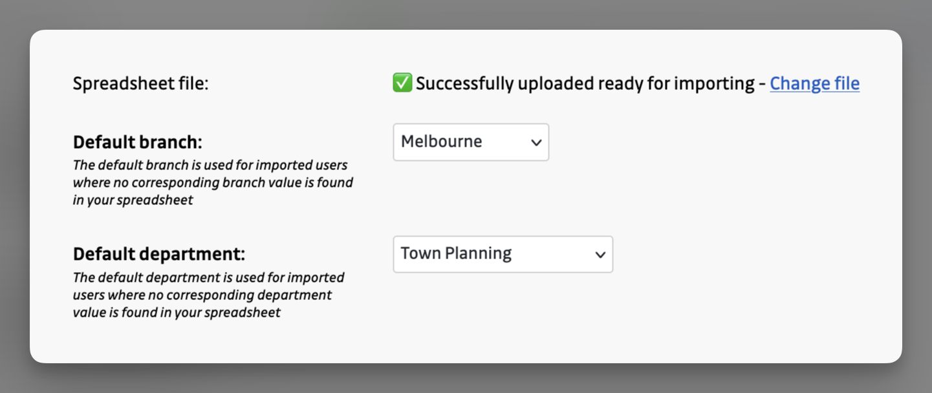The height and width of the screenshot is (393, 932).
Task: Click empty space right of Melbourne dropdown
Action: [711, 142]
